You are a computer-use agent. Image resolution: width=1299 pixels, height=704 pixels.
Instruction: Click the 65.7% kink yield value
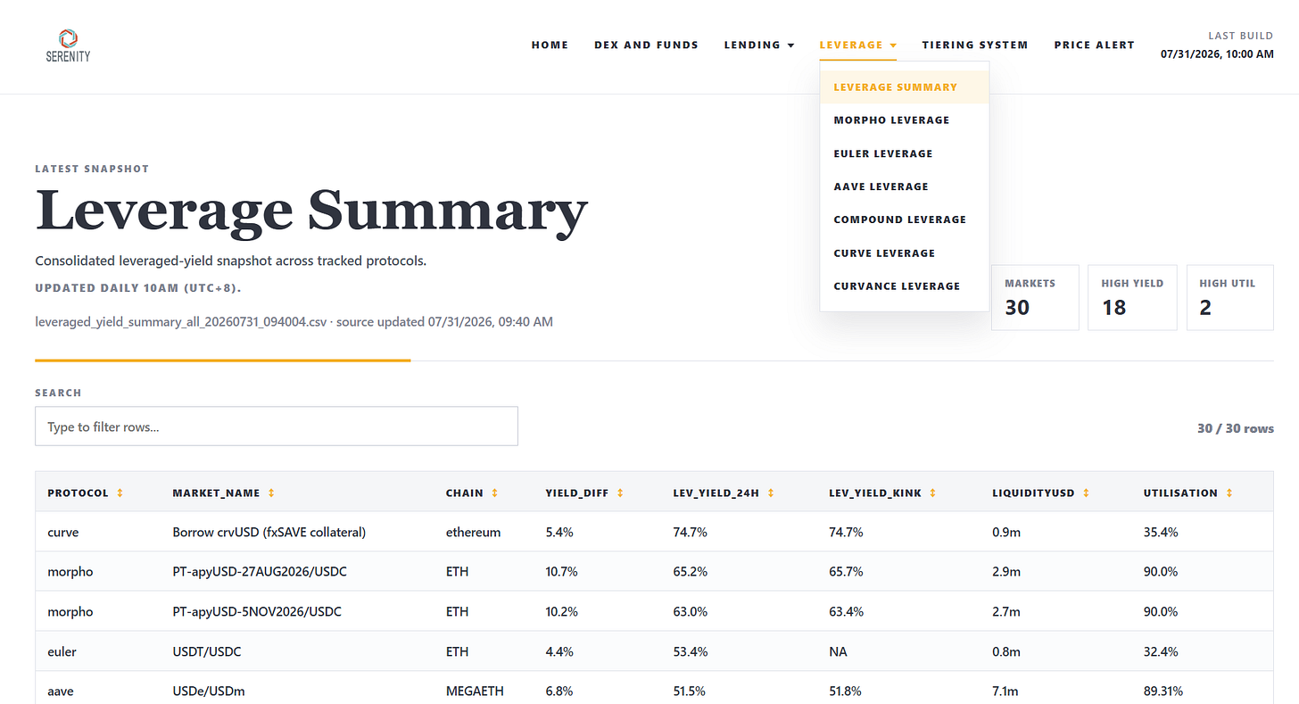point(846,571)
